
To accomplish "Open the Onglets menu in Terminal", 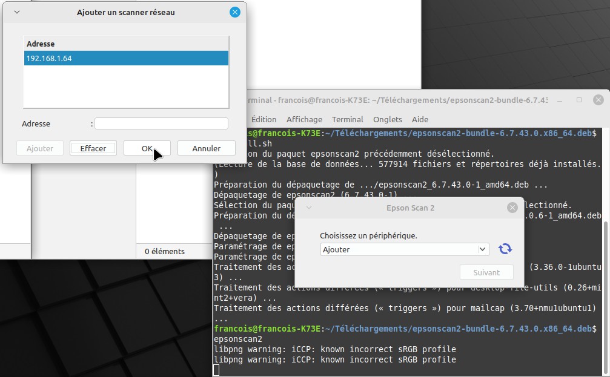I will click(x=388, y=119).
